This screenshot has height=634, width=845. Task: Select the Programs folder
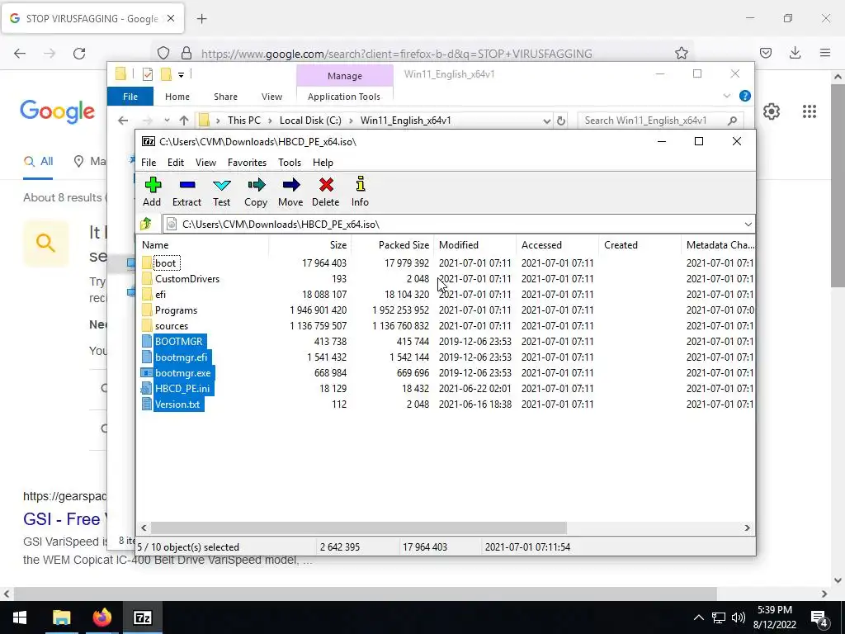(176, 310)
